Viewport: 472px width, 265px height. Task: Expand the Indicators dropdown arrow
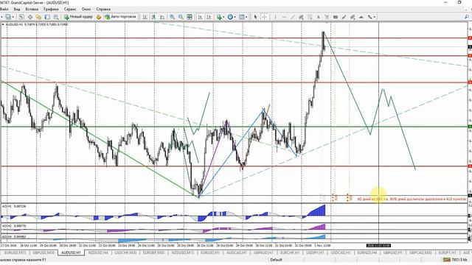click(x=223, y=17)
